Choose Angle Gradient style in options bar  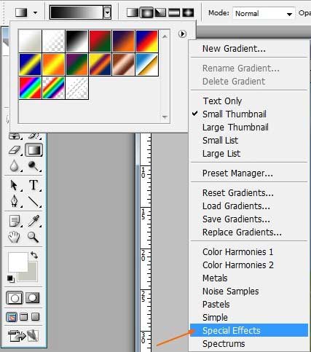(160, 12)
